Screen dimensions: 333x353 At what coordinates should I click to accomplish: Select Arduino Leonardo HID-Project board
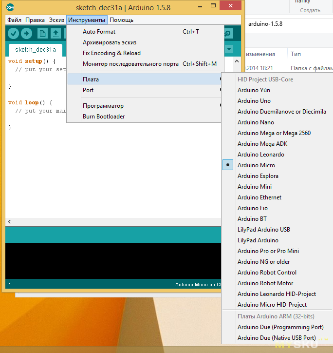click(277, 294)
